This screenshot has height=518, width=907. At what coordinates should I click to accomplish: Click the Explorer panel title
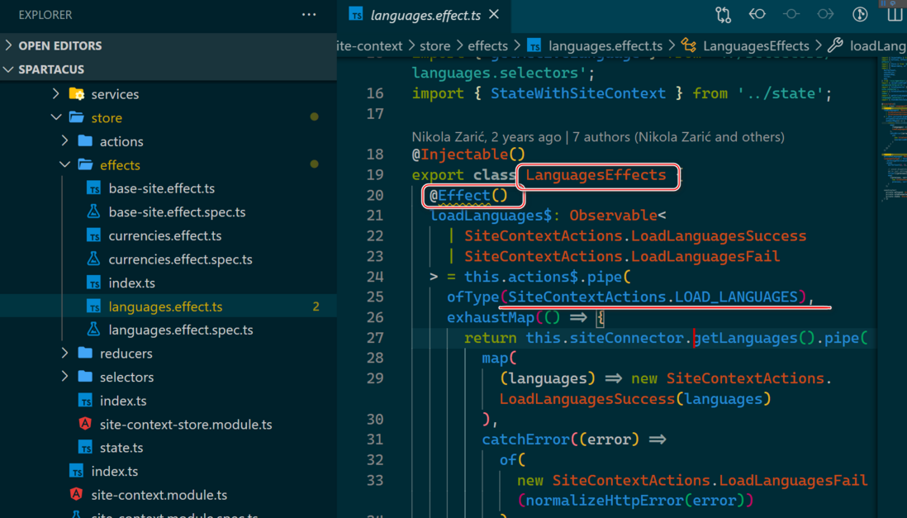point(45,15)
